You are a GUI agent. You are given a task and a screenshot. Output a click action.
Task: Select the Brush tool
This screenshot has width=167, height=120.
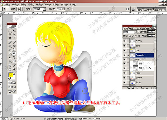click(x=14, y=43)
